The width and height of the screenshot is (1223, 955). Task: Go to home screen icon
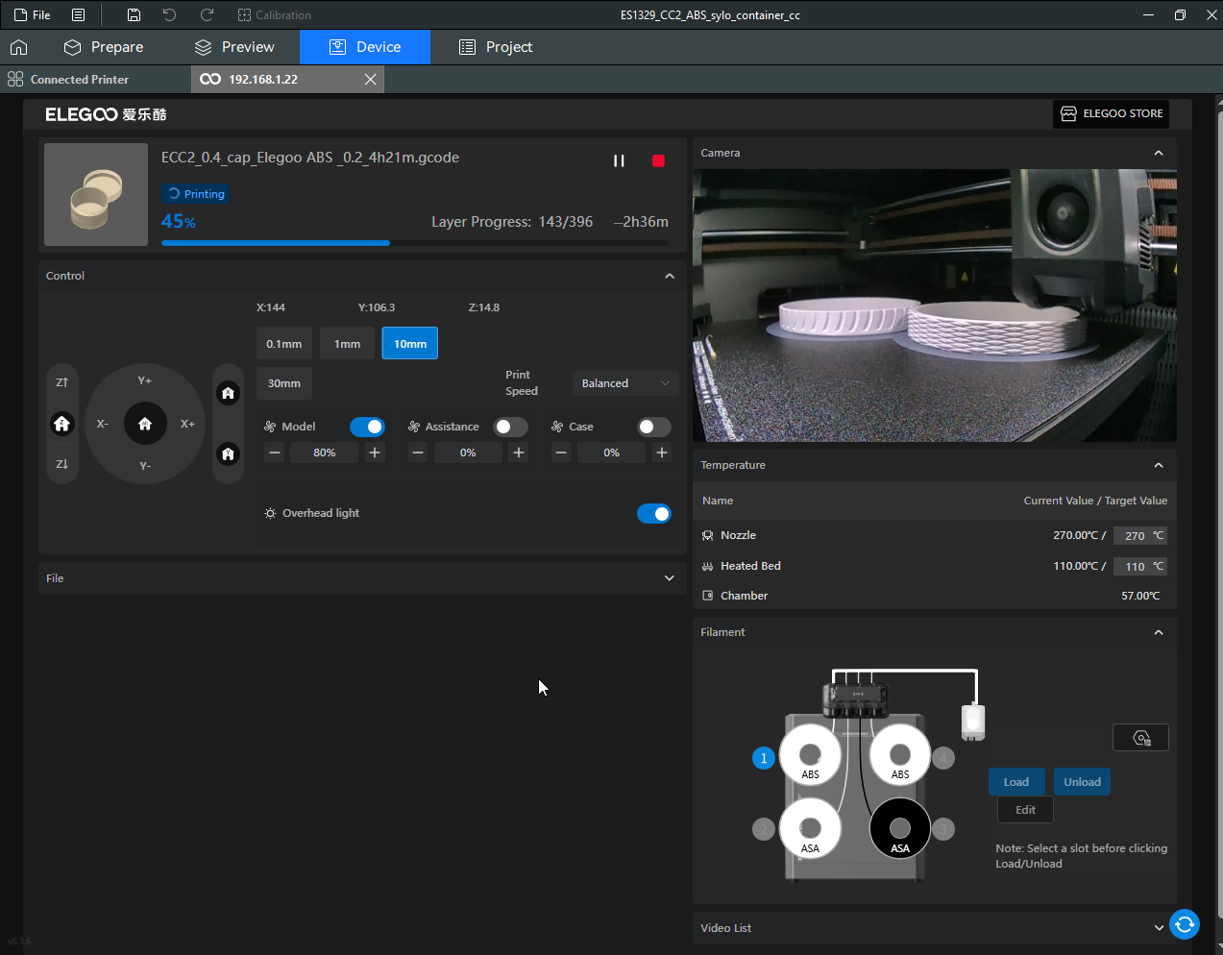coord(19,47)
